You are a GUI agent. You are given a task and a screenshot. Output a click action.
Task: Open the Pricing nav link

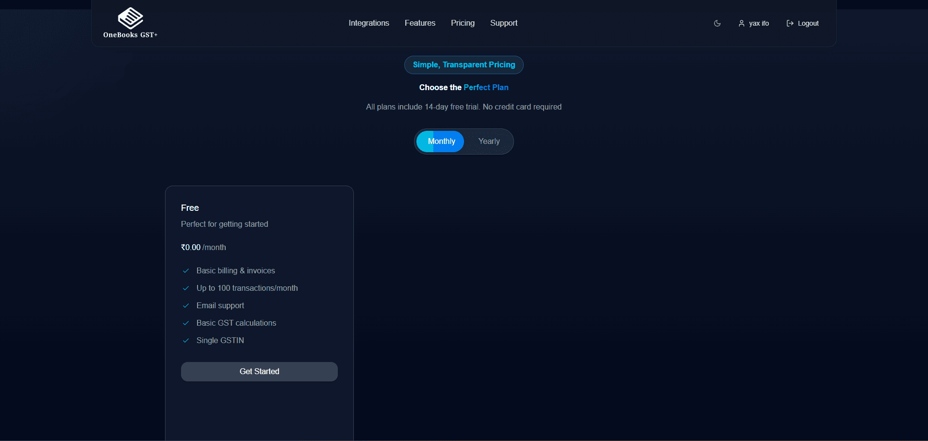(463, 23)
